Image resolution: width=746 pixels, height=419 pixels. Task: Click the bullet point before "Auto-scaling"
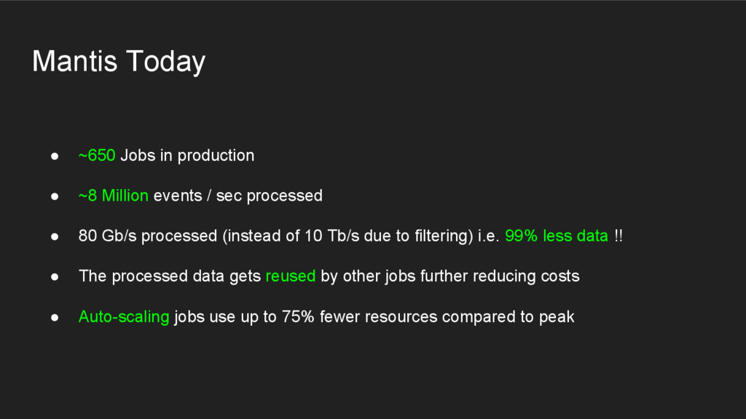point(55,318)
